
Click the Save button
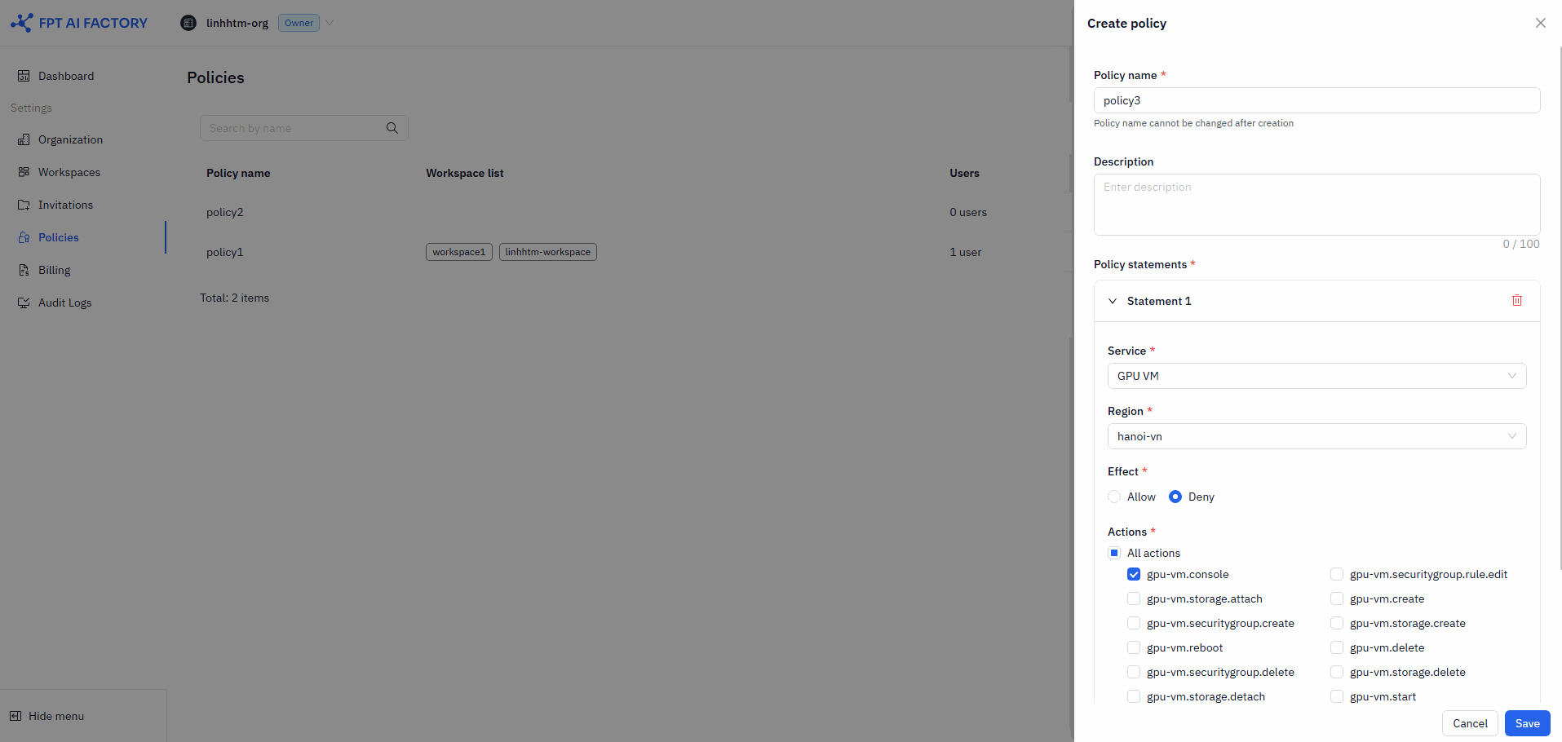pos(1527,723)
